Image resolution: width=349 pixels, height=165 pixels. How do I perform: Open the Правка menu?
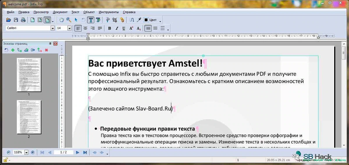pos(24,12)
